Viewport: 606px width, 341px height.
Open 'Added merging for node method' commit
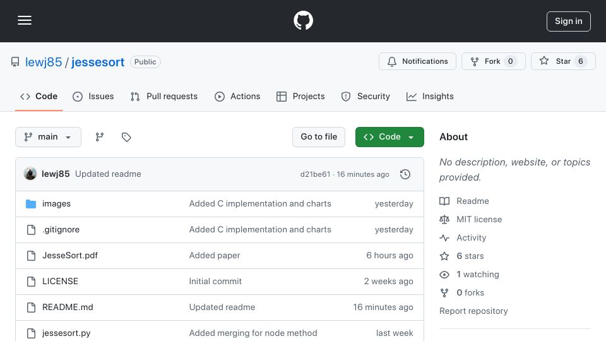[x=253, y=333]
